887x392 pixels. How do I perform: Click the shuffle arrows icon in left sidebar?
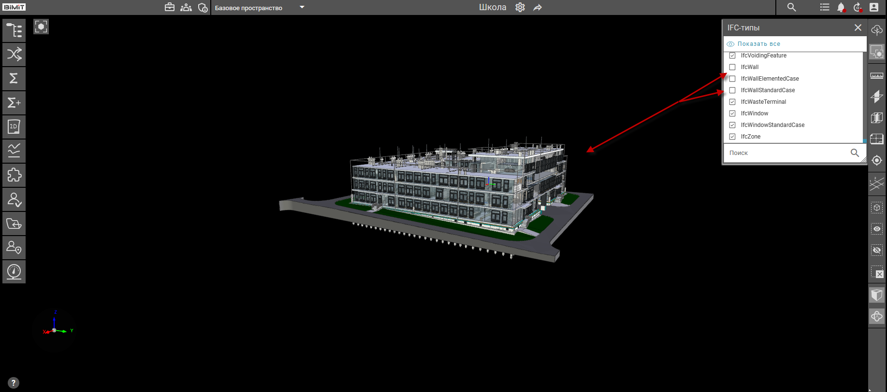pyautogui.click(x=14, y=54)
